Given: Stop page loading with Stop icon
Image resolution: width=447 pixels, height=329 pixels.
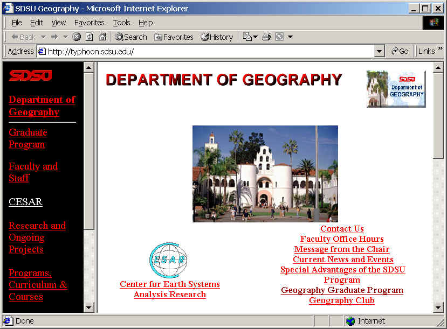Looking at the screenshot, I should click(x=77, y=37).
